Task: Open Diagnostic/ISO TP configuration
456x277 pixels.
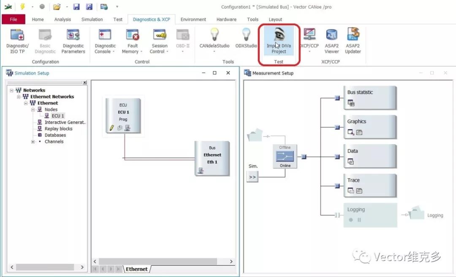Action: click(17, 41)
